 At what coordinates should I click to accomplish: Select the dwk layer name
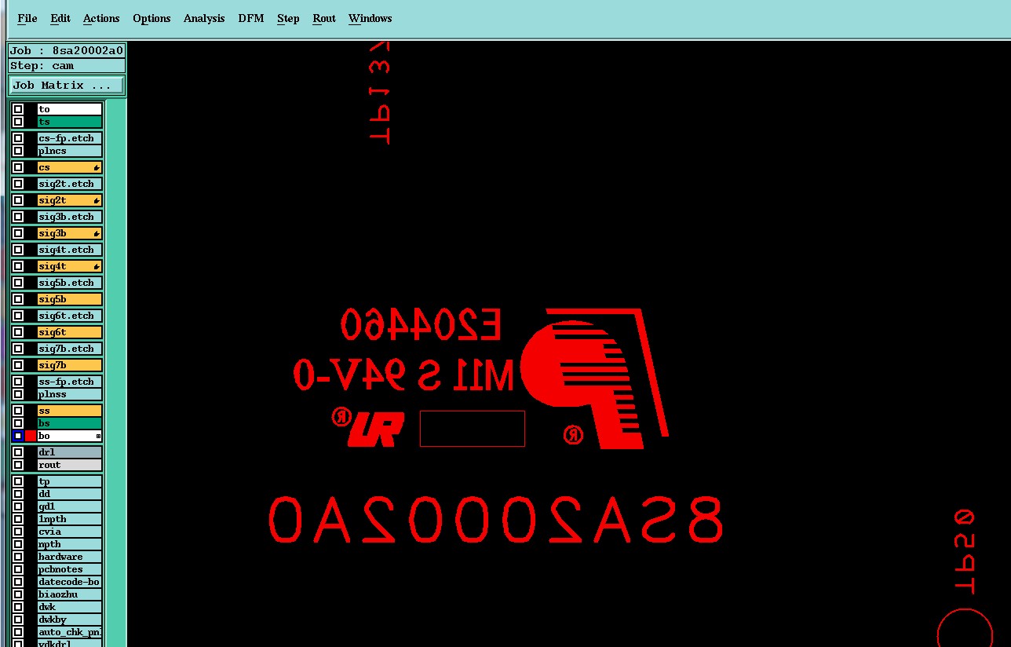point(70,607)
